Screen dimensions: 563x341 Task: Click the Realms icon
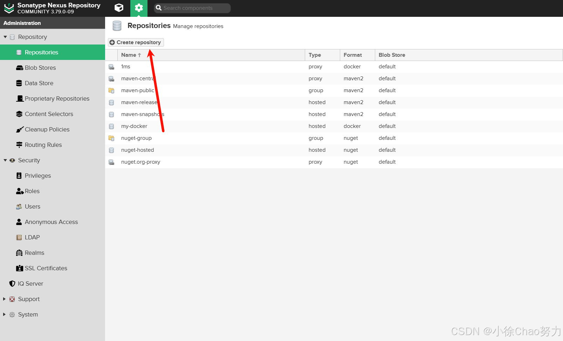(19, 253)
